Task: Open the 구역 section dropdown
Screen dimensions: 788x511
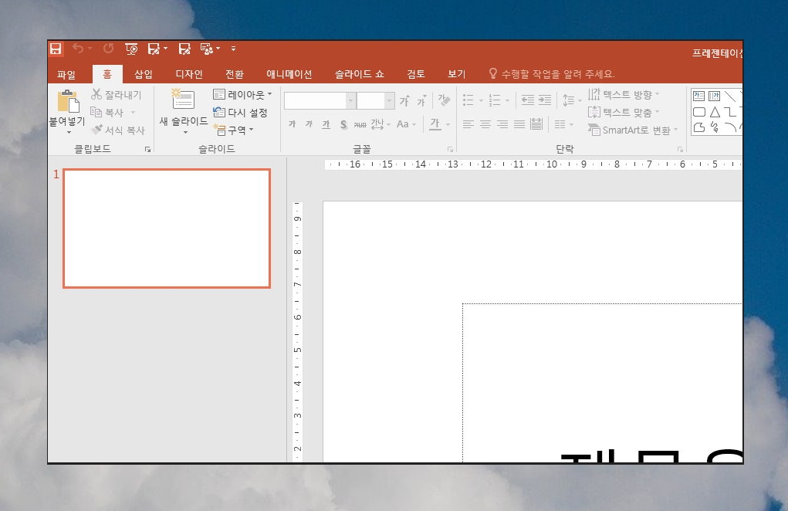Action: [x=234, y=130]
